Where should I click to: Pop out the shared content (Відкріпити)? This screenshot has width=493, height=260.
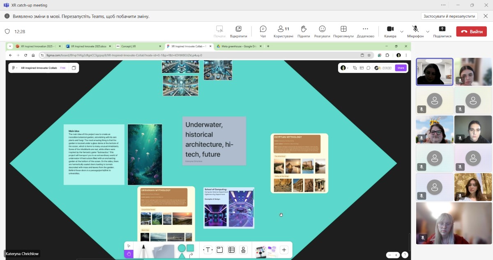click(x=238, y=32)
